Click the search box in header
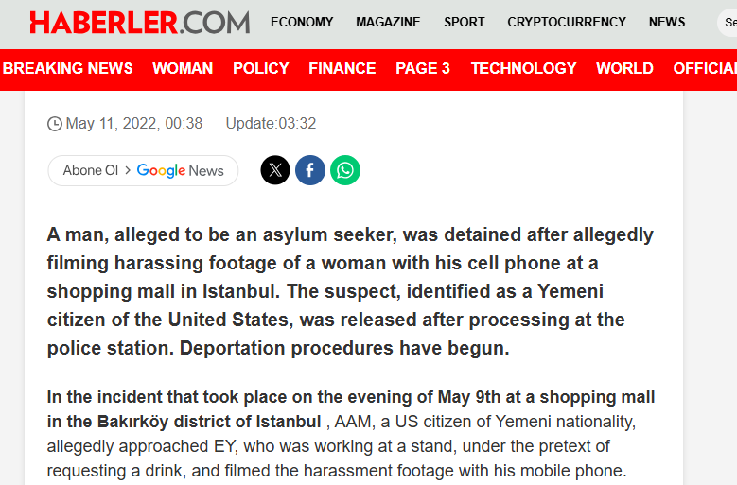737x485 pixels. coord(727,23)
